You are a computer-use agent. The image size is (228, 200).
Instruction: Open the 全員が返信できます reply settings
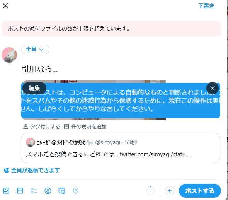32,170
